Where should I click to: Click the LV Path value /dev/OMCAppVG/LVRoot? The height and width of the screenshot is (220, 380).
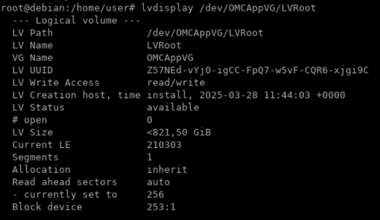[x=205, y=33]
